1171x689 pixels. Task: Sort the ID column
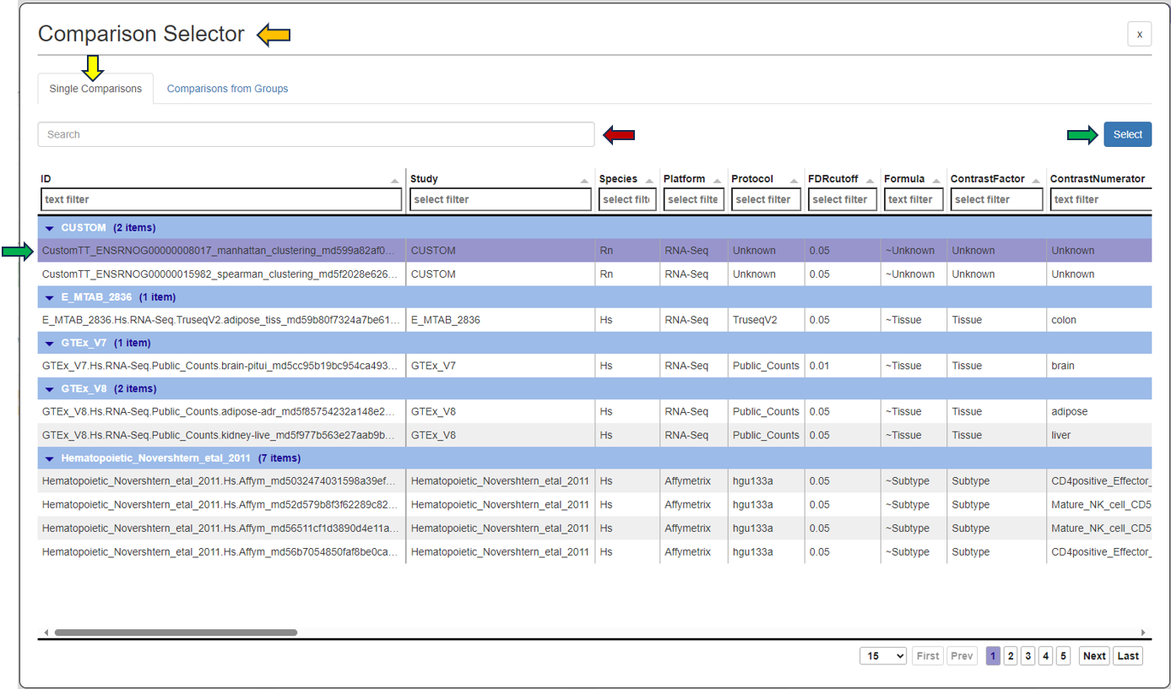[393, 179]
